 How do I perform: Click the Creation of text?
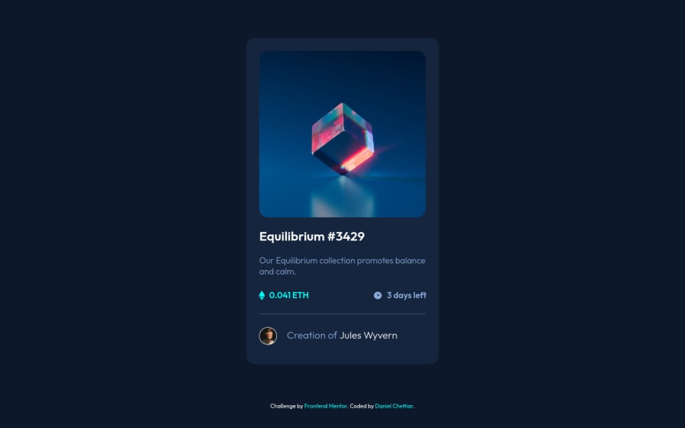point(312,335)
